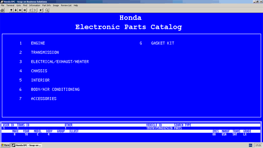Minimize the Honda EPC window

coord(254,2)
